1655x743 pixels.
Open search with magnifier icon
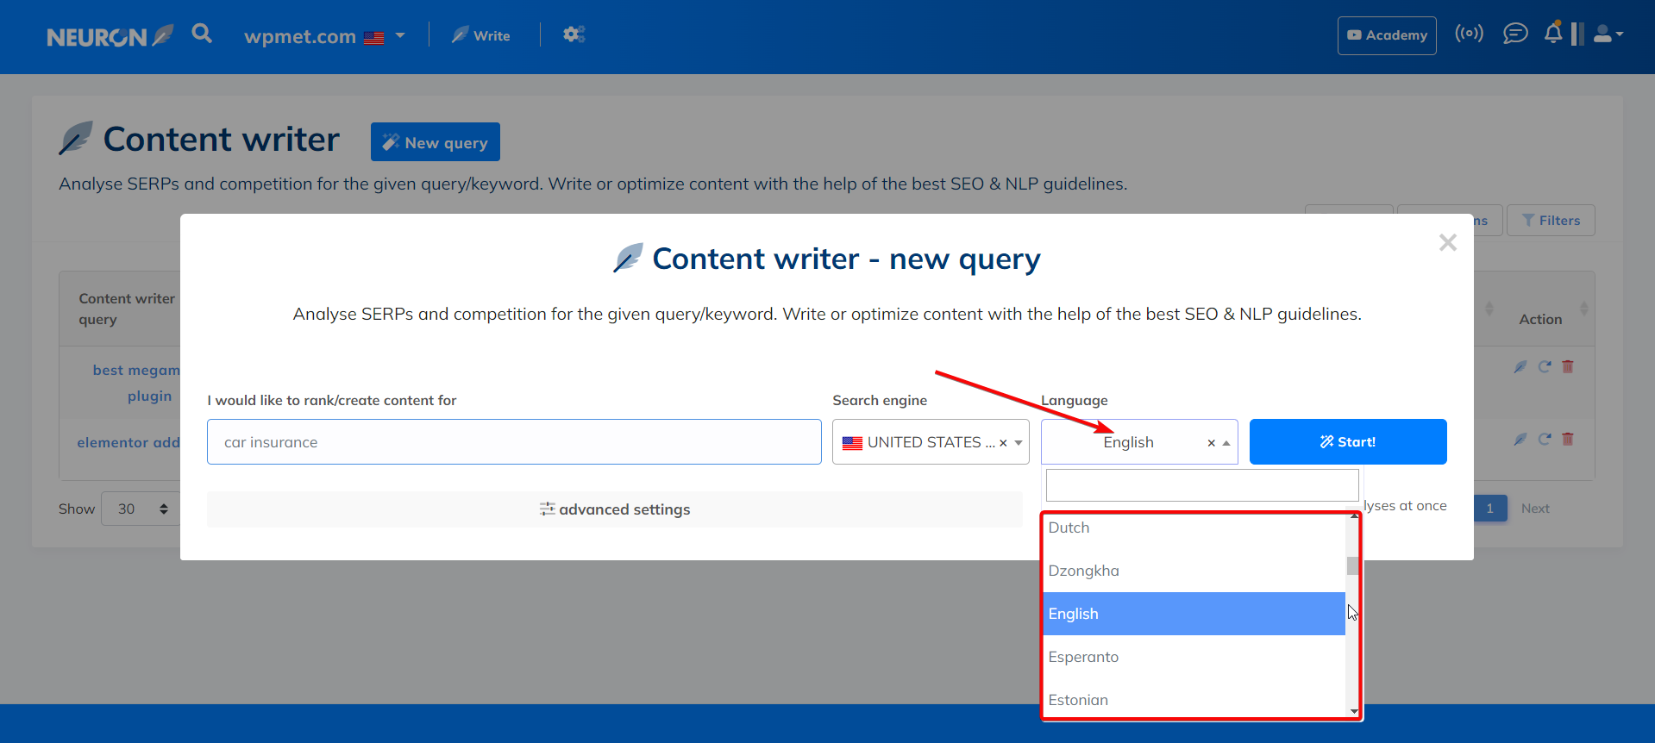(202, 34)
